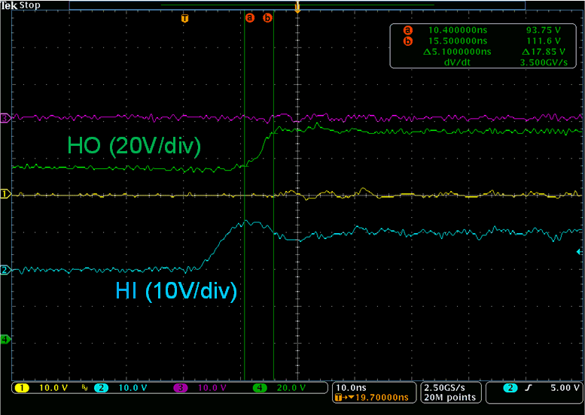Select channel 4 badge in bottom bar
585x415 pixels.
coord(260,388)
